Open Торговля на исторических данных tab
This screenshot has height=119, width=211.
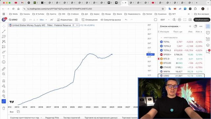tap(101, 118)
